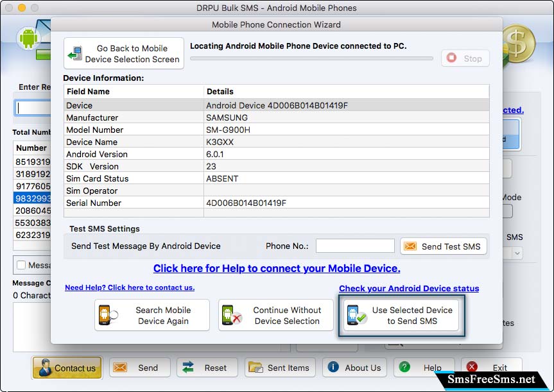The width and height of the screenshot is (554, 392).
Task: Select number starting 2086045 in list
Action: (33, 210)
